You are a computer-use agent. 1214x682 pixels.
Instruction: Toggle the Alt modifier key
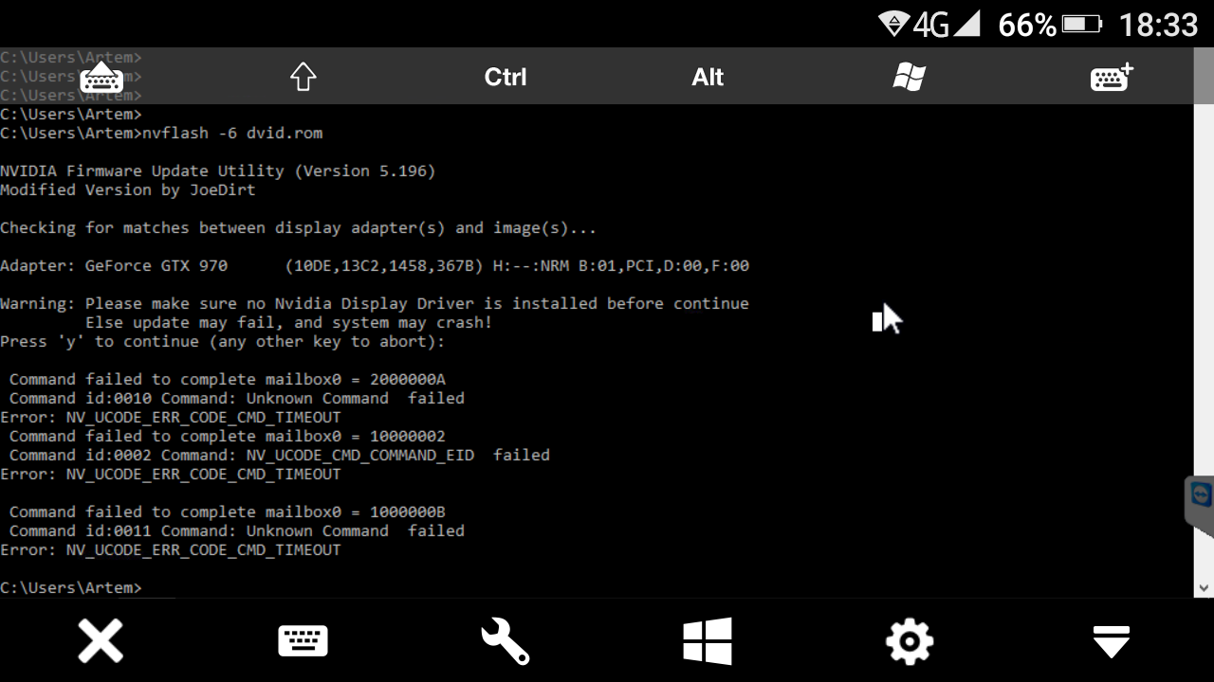[x=708, y=77]
